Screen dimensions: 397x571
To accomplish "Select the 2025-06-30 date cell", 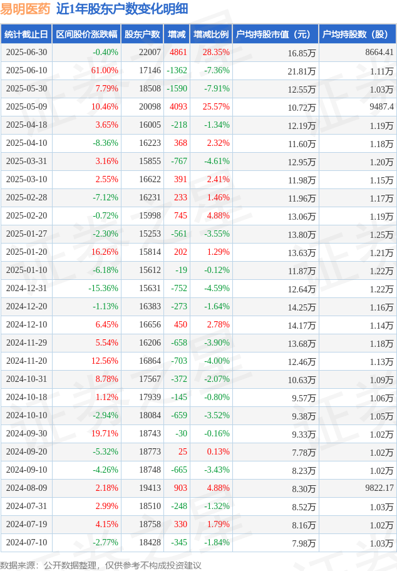I will [x=26, y=53].
